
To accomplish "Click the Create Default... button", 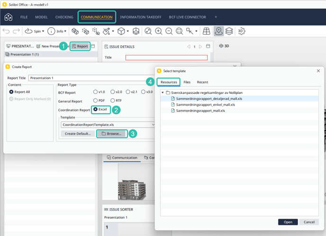I will pyautogui.click(x=78, y=134).
